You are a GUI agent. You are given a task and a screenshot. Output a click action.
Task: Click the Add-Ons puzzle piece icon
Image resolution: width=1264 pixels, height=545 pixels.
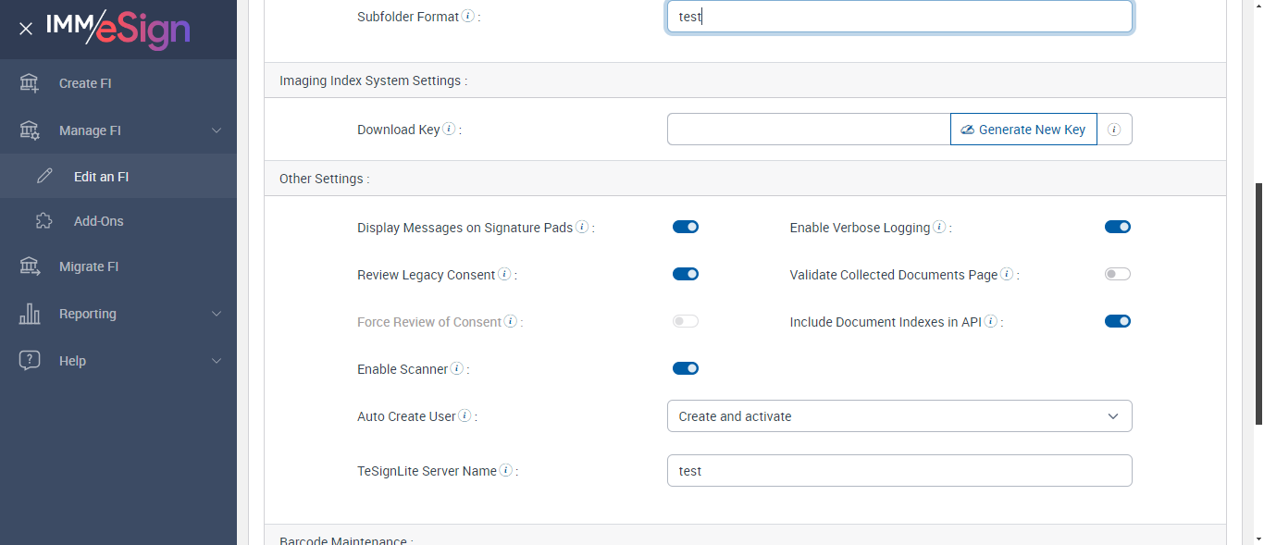pyautogui.click(x=43, y=221)
